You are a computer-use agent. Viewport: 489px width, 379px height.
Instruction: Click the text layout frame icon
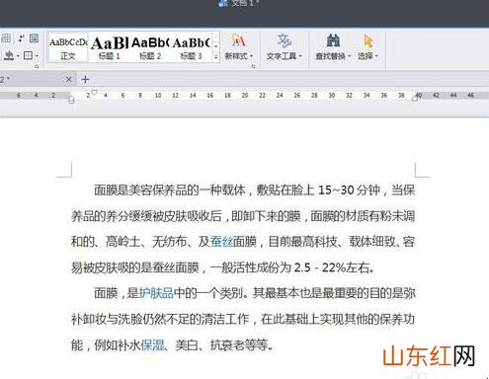click(34, 38)
